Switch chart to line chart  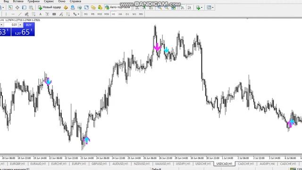[x=151, y=8]
